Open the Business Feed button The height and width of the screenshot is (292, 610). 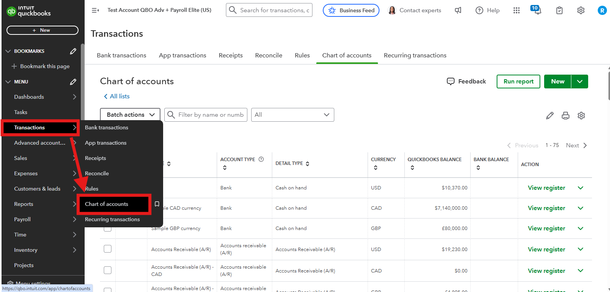point(351,10)
